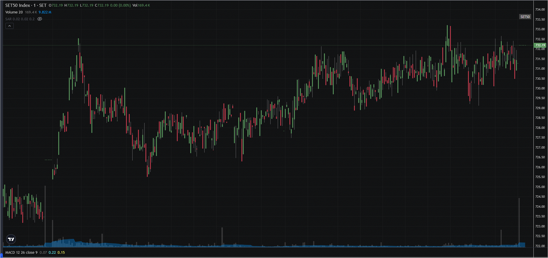Click the green 732.19 current price label
This screenshot has height=258, width=548.
(540, 45)
